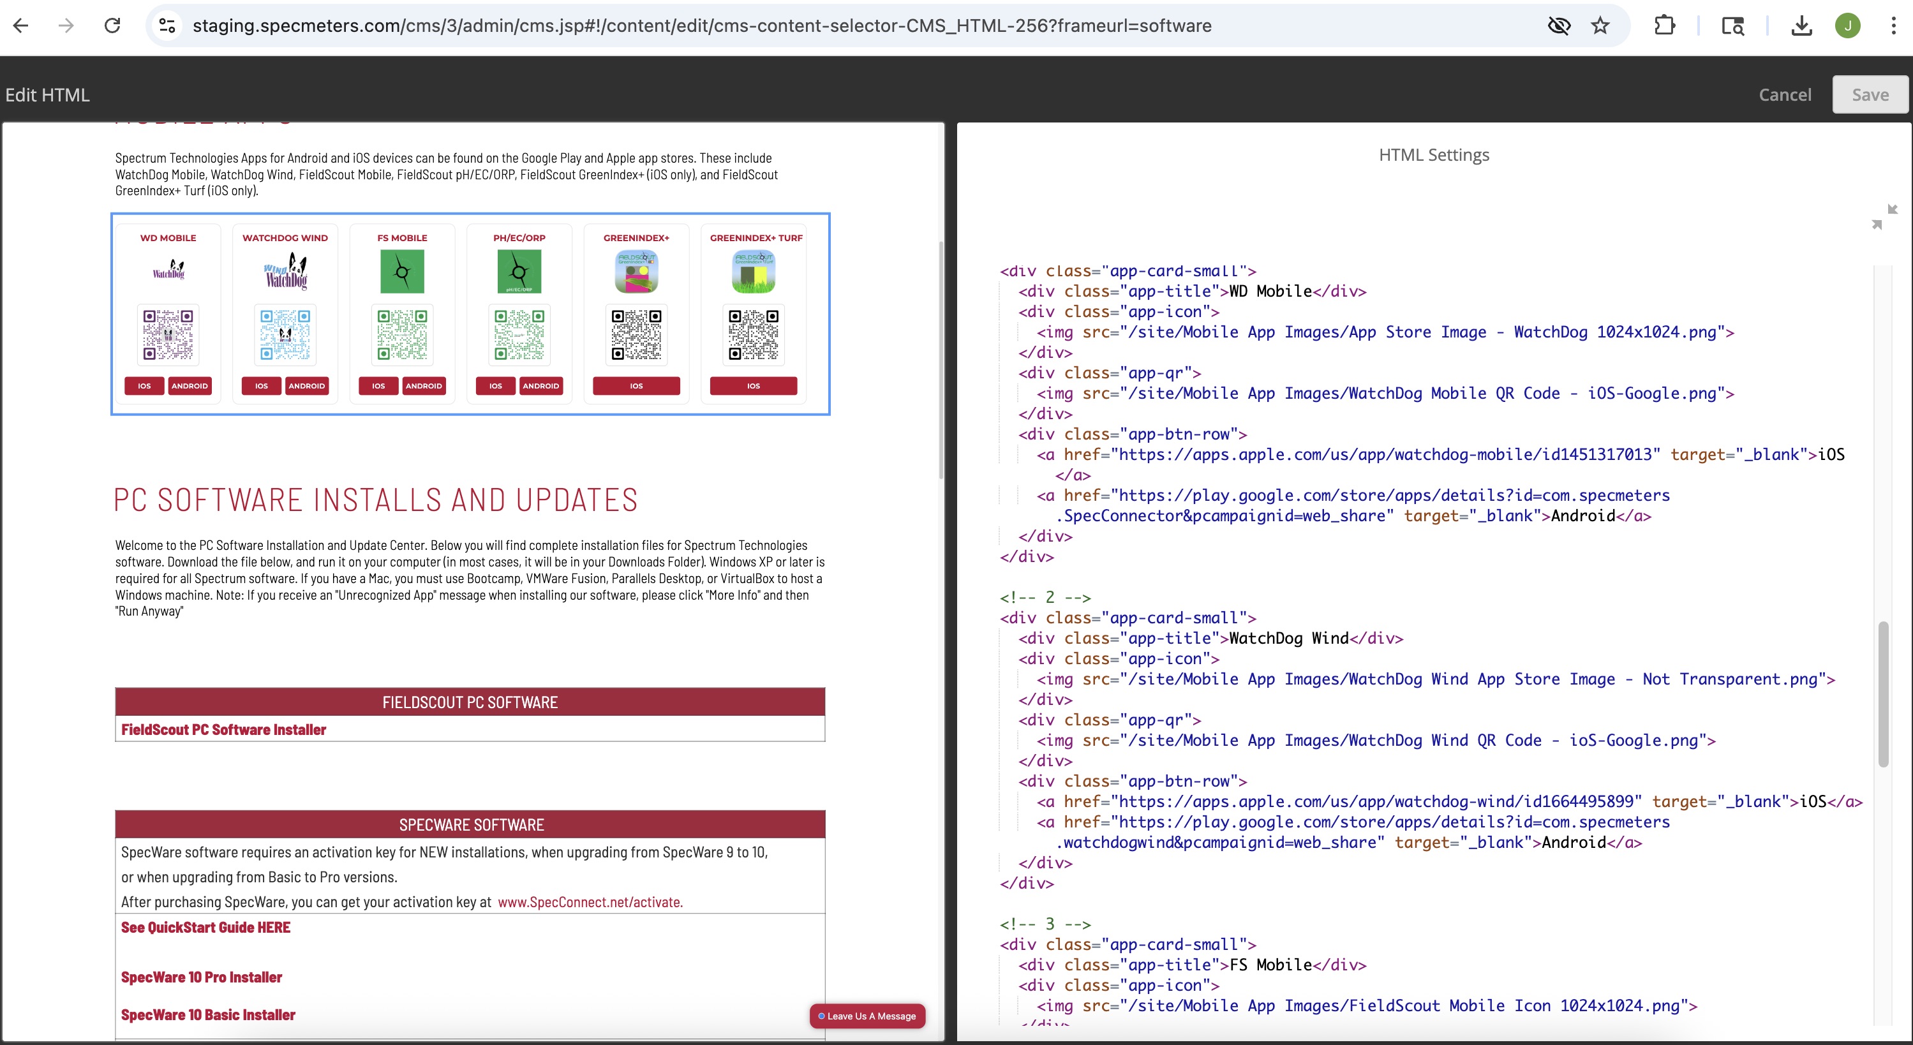1913x1045 pixels.
Task: Click FS Mobile Android button
Action: point(424,385)
